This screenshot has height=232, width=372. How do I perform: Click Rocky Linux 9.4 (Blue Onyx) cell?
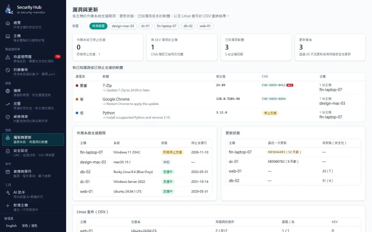(x=133, y=172)
